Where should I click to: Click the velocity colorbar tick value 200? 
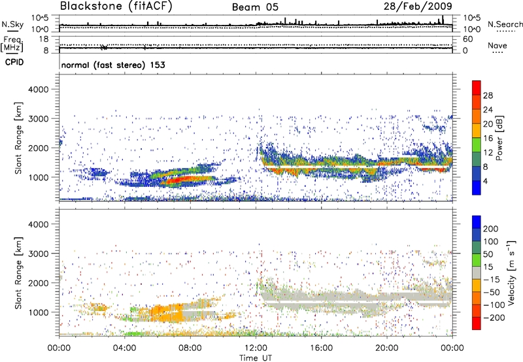pos(491,229)
